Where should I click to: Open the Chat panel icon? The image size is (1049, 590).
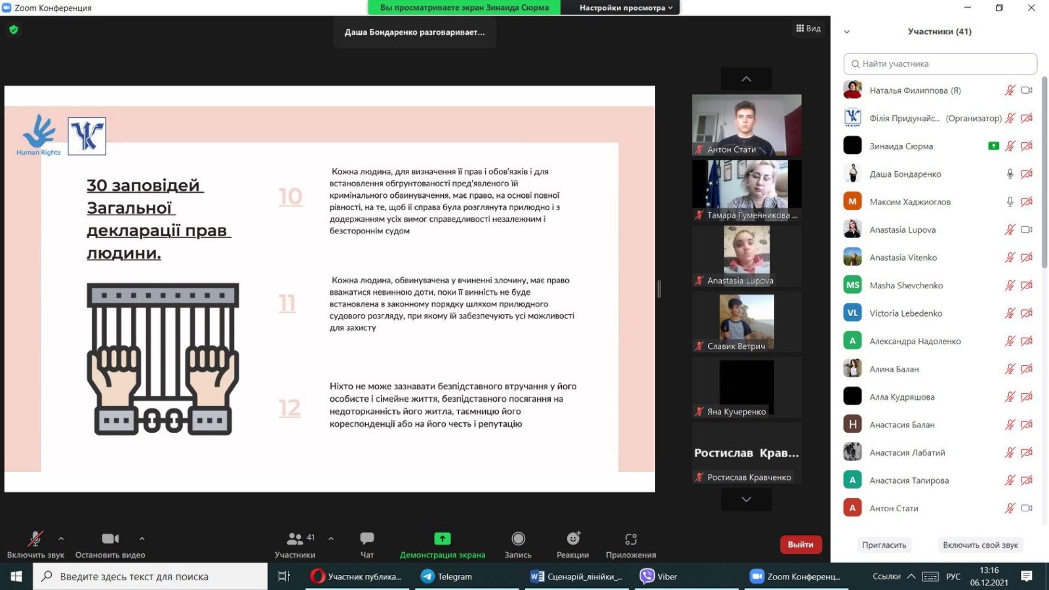(366, 539)
